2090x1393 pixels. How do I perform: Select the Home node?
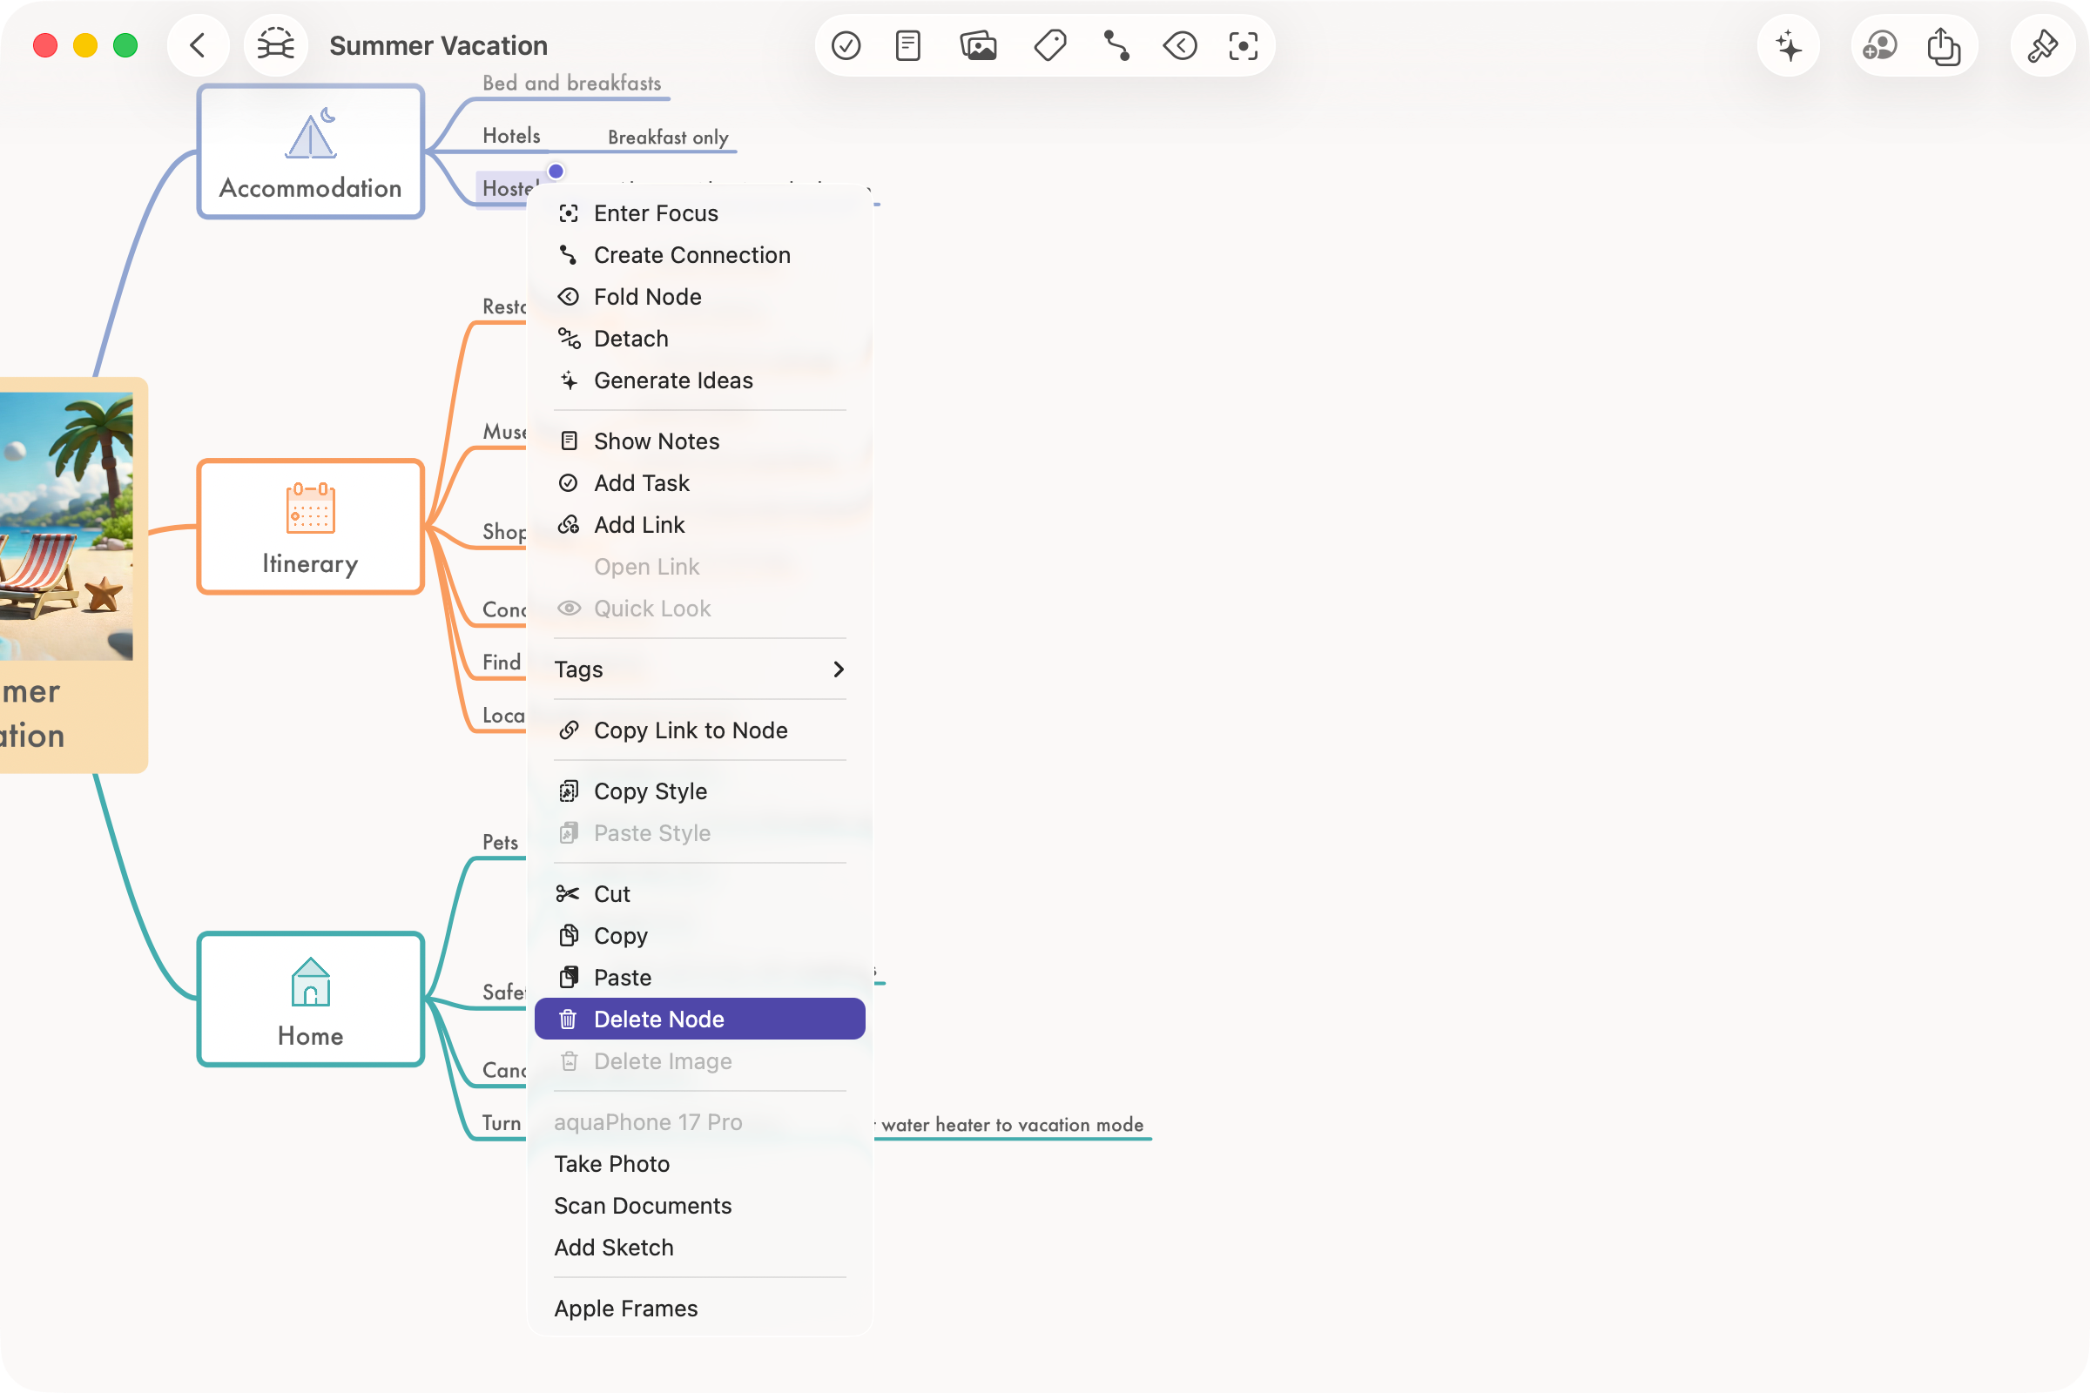(x=310, y=999)
